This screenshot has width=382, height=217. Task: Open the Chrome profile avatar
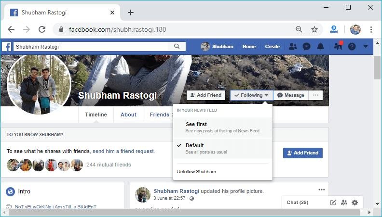click(355, 29)
